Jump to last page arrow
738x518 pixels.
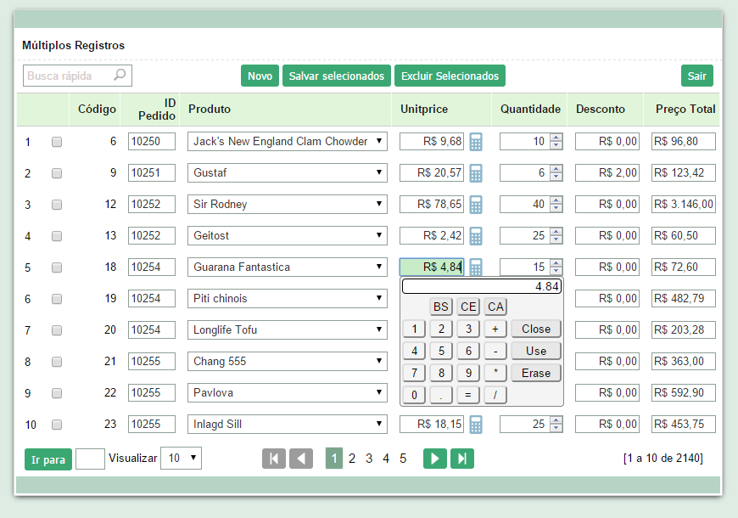(x=461, y=459)
